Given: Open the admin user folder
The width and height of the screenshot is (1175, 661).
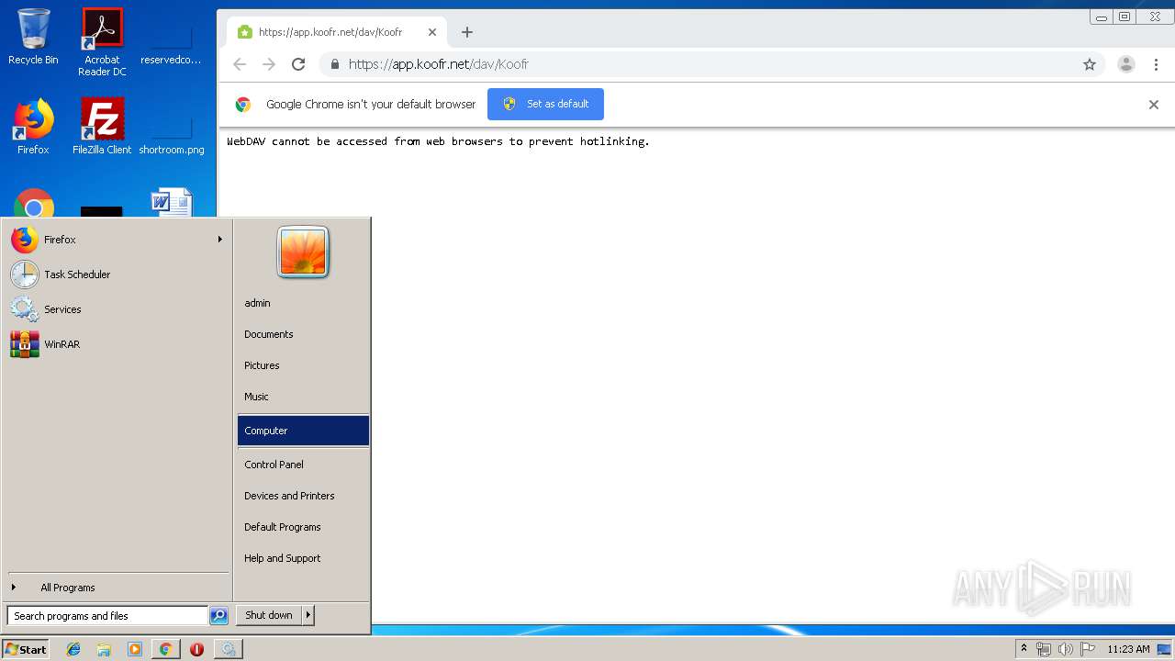Looking at the screenshot, I should pos(303,303).
